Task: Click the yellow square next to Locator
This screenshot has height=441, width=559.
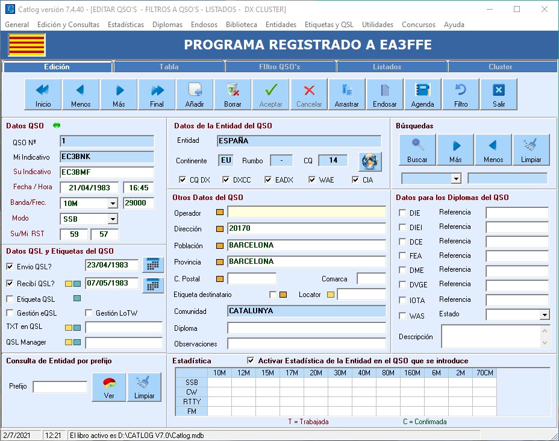Action: [331, 295]
